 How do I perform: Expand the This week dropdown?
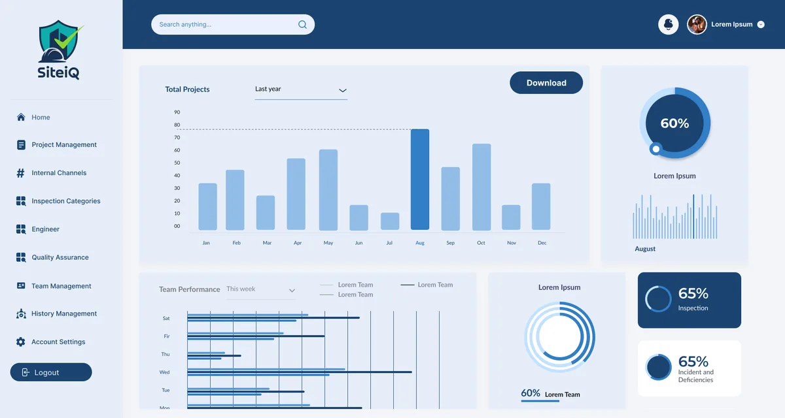[x=260, y=290]
